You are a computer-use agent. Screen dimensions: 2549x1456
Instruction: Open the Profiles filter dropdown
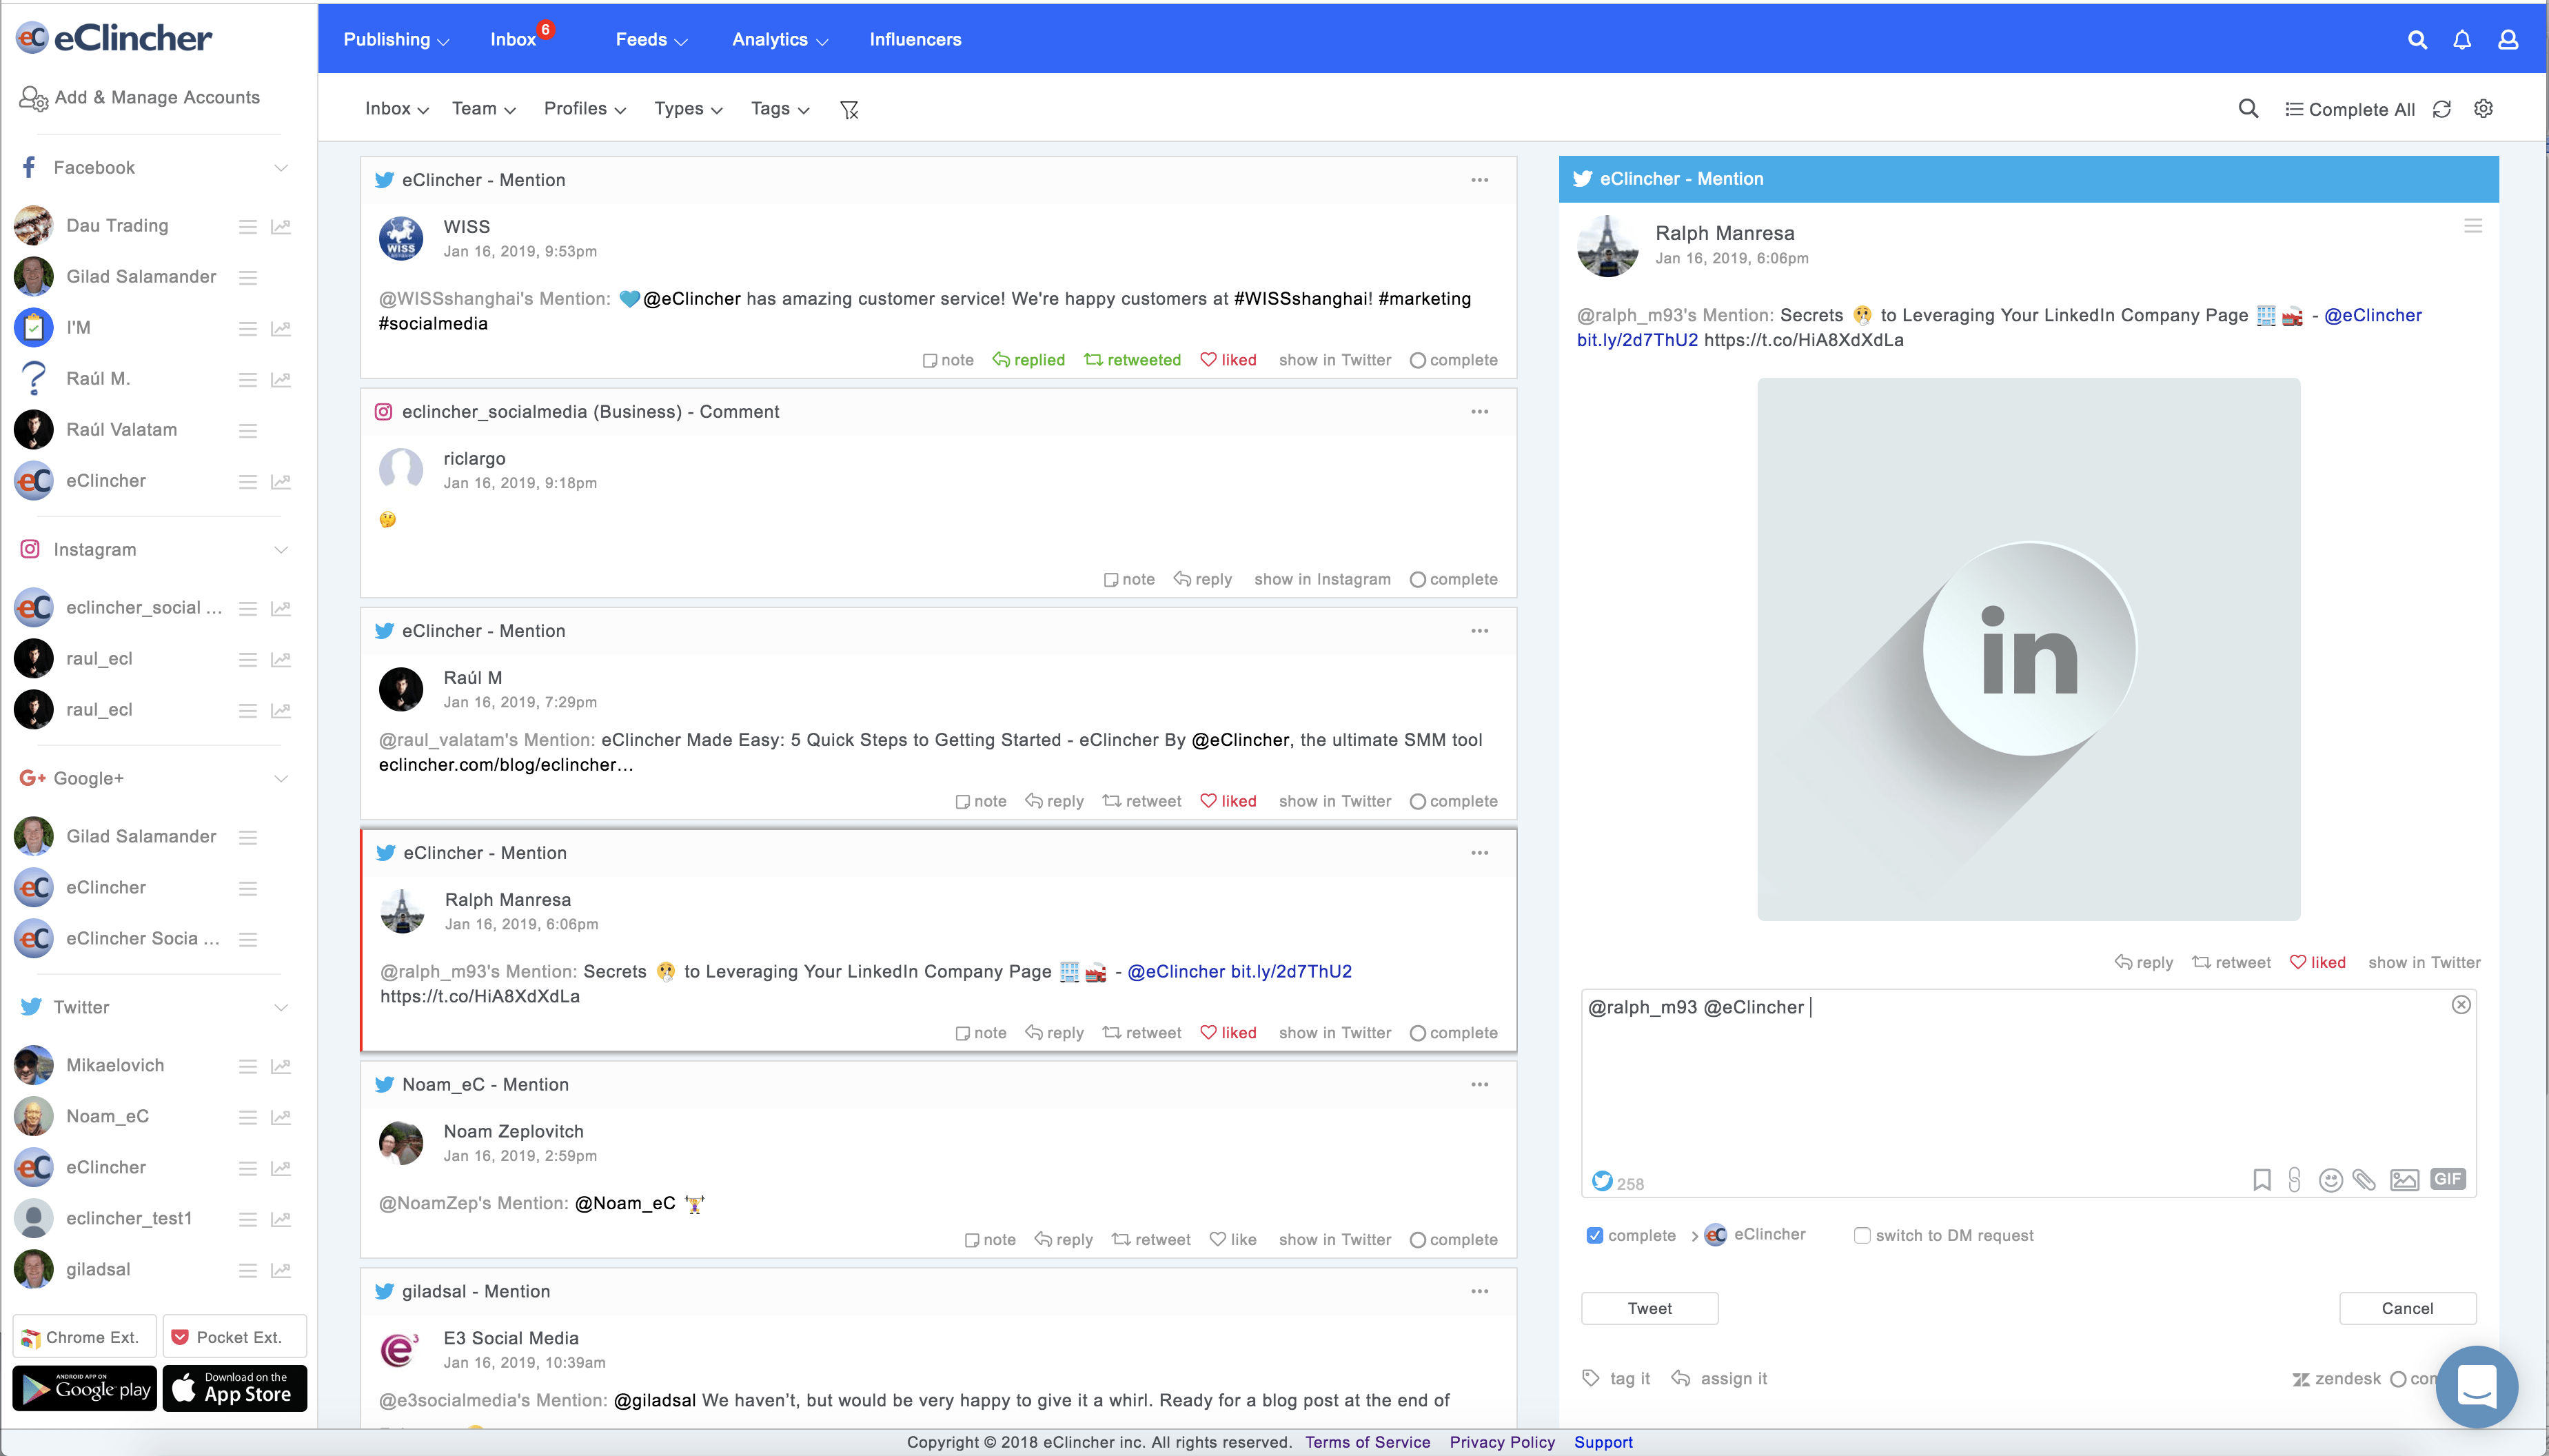pyautogui.click(x=585, y=109)
